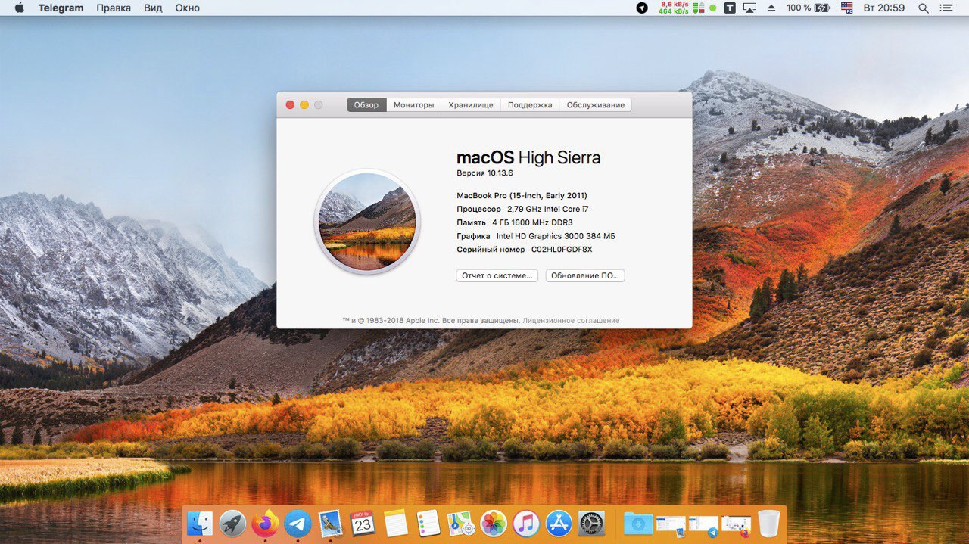Close the About This Mac window
Viewport: 969px width, 544px height.
click(290, 105)
